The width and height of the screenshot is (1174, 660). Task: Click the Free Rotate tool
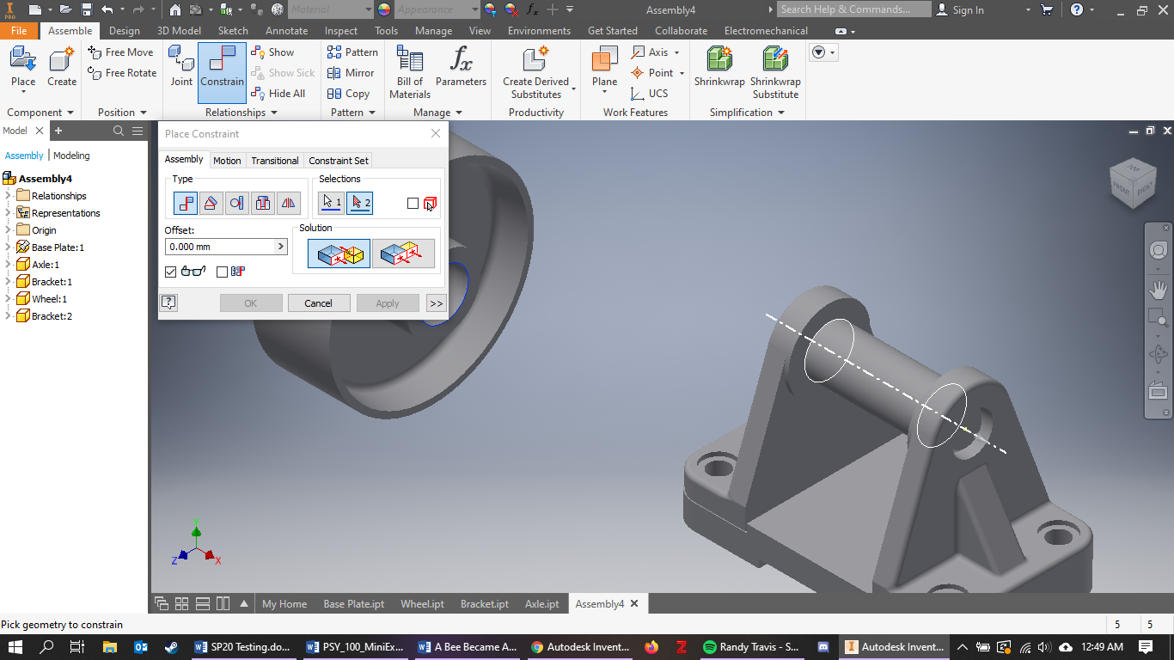tap(122, 73)
